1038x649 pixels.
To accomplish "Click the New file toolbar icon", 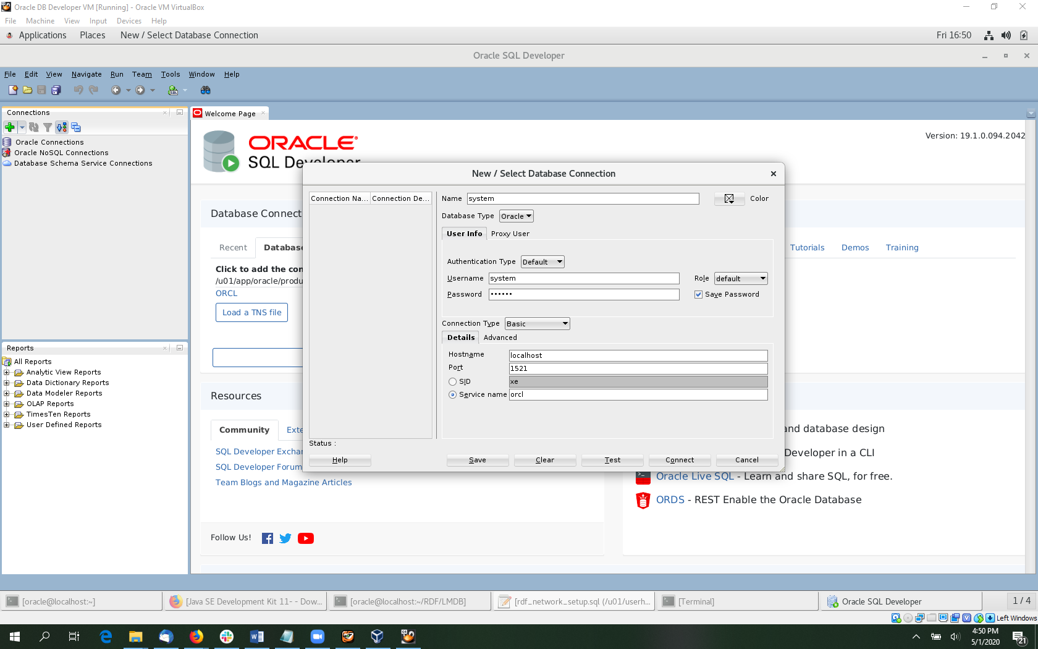I will click(13, 90).
